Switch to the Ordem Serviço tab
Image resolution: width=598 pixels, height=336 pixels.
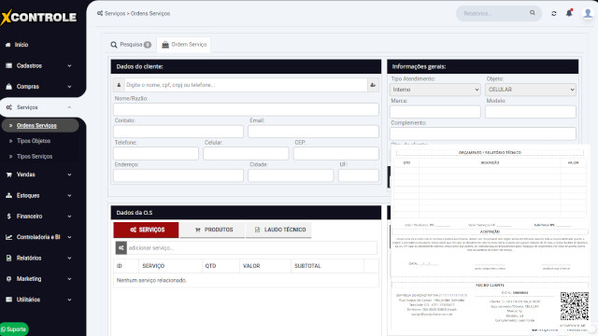[x=184, y=45]
